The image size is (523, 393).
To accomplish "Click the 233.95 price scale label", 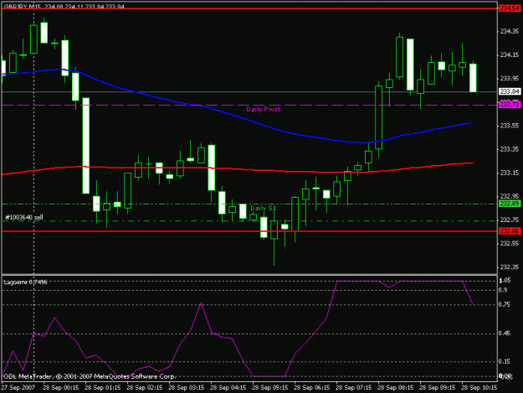I will (510, 79).
